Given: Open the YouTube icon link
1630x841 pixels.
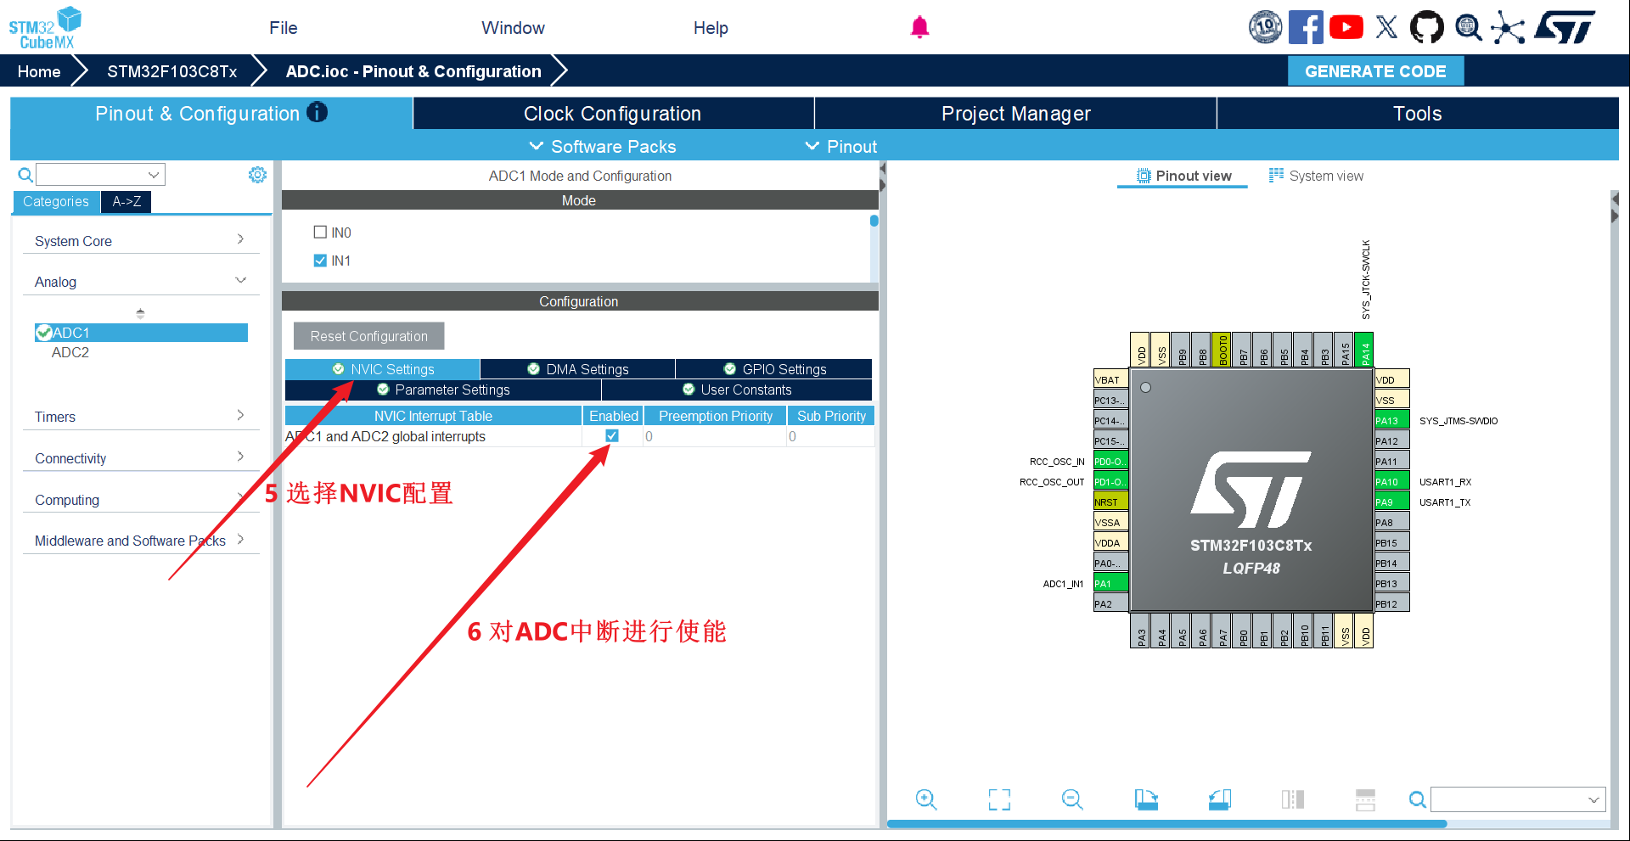Looking at the screenshot, I should pos(1346,27).
